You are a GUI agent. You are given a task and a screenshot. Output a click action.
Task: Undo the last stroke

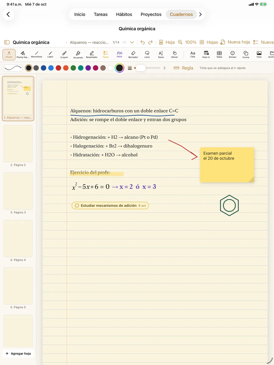point(142,42)
